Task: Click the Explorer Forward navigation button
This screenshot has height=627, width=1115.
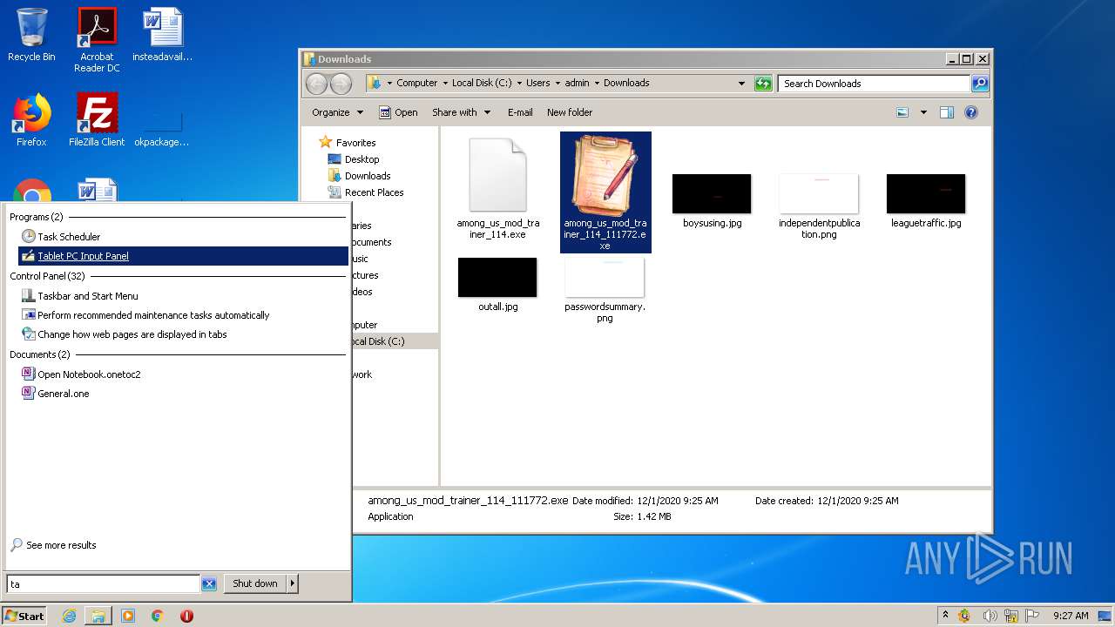Action: (341, 84)
